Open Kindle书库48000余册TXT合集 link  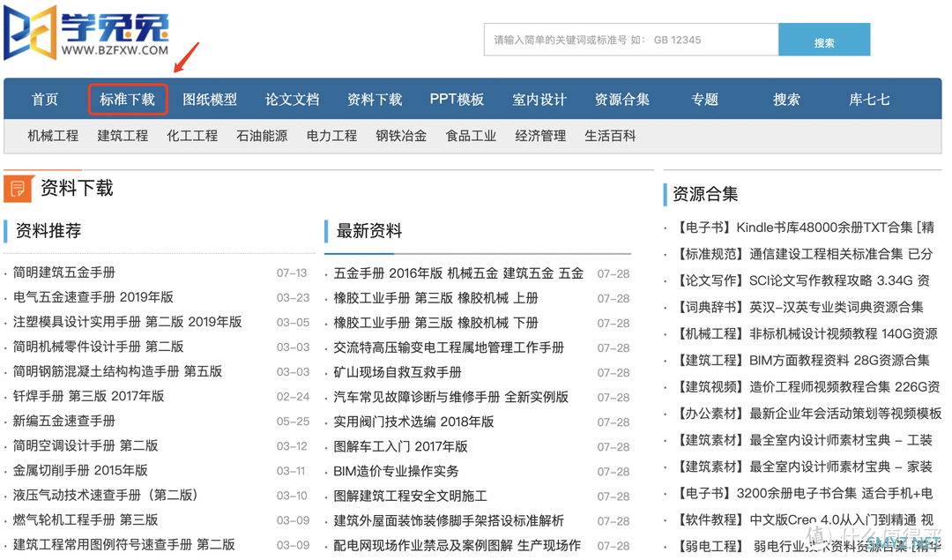pos(807,228)
